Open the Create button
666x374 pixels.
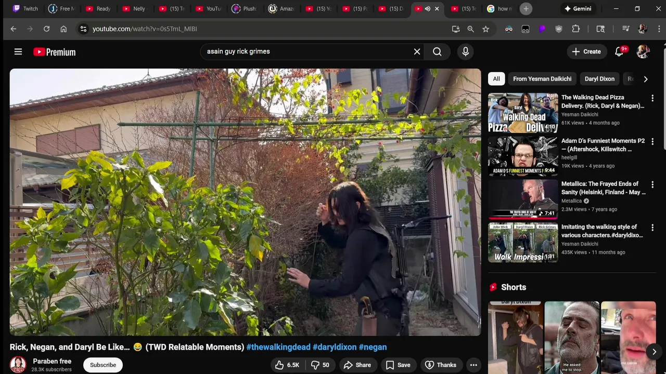point(586,51)
